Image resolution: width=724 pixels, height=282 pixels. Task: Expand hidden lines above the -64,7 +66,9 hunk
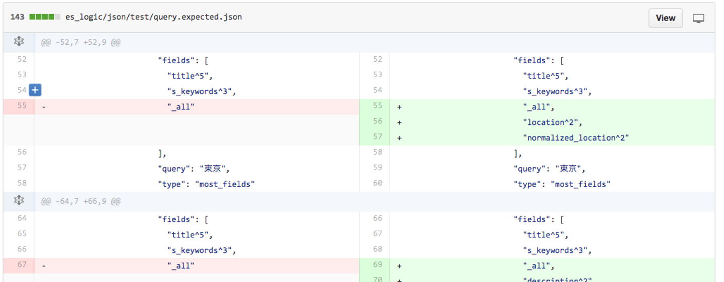(x=19, y=201)
